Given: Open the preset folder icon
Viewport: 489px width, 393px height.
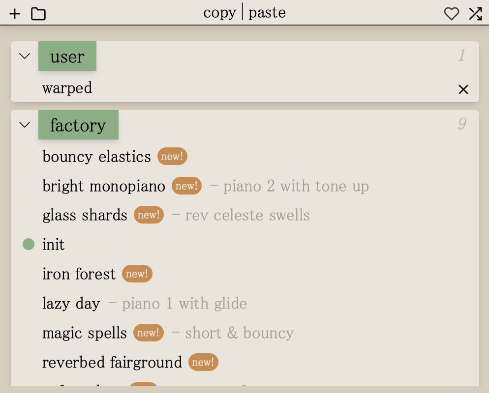Looking at the screenshot, I should [x=38, y=14].
